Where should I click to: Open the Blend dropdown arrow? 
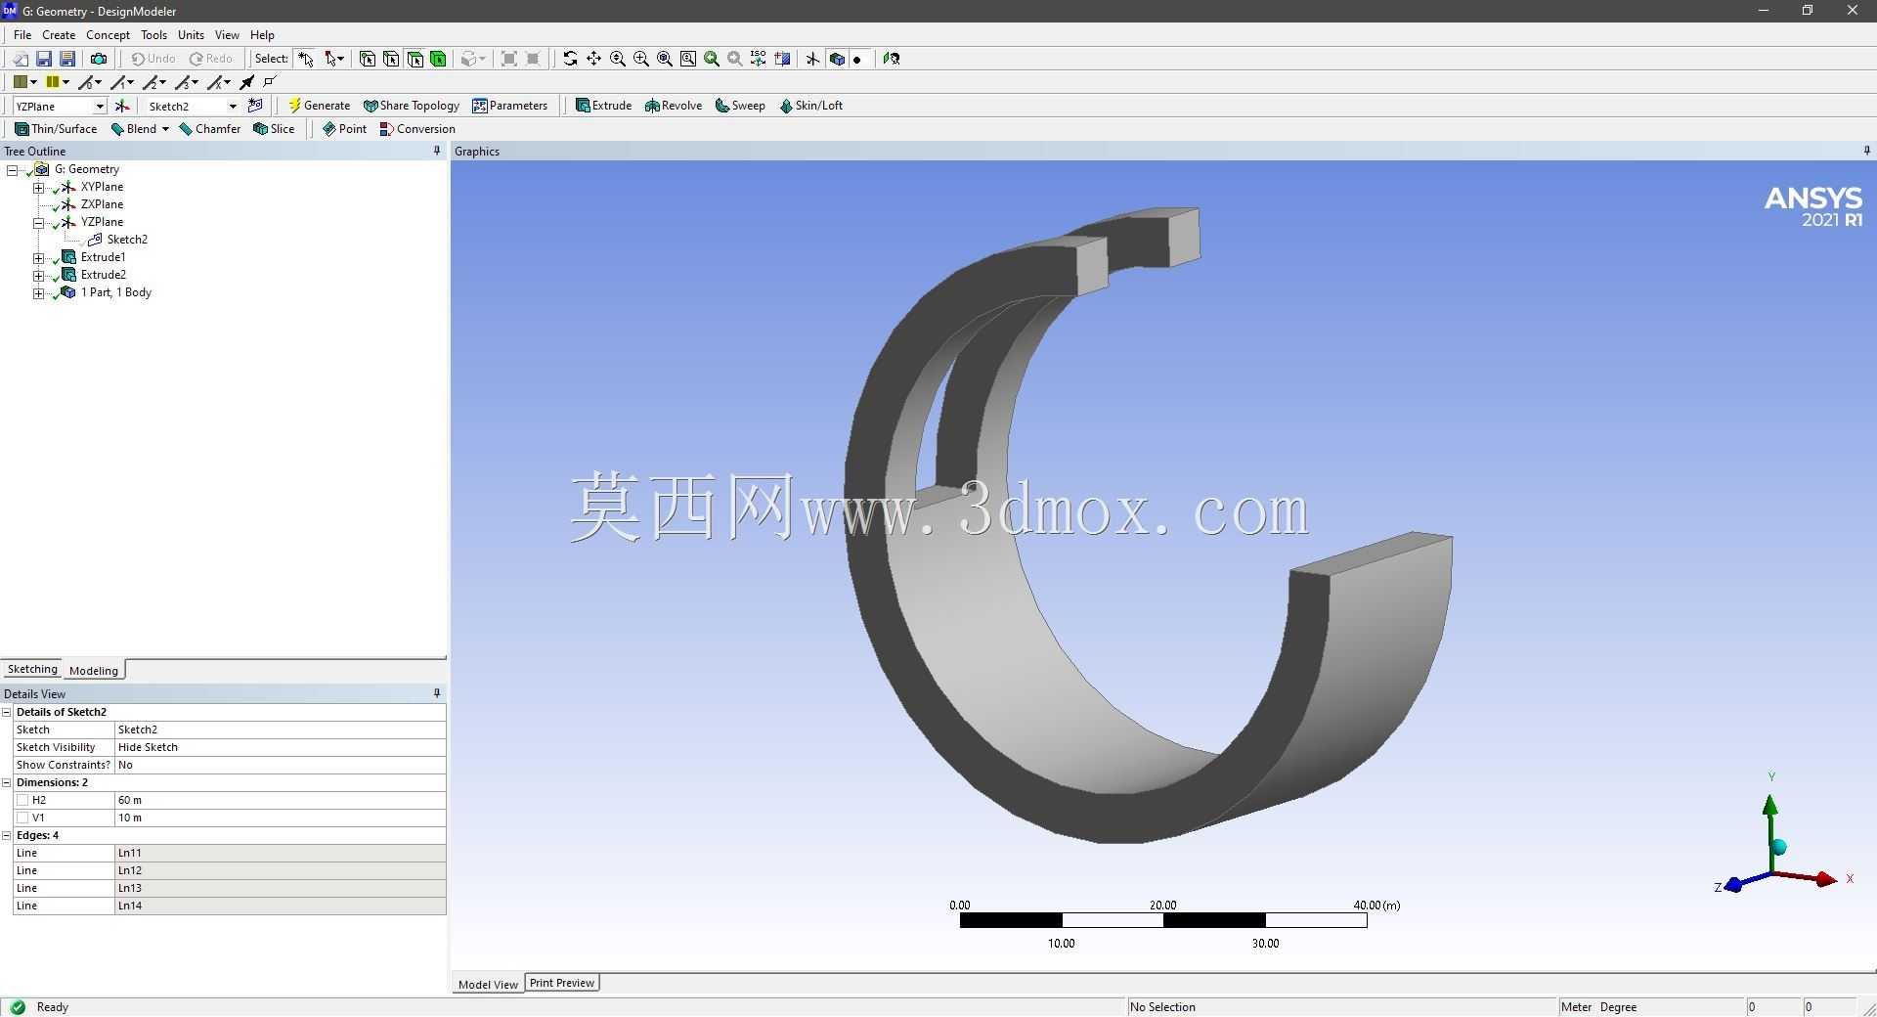coord(165,129)
